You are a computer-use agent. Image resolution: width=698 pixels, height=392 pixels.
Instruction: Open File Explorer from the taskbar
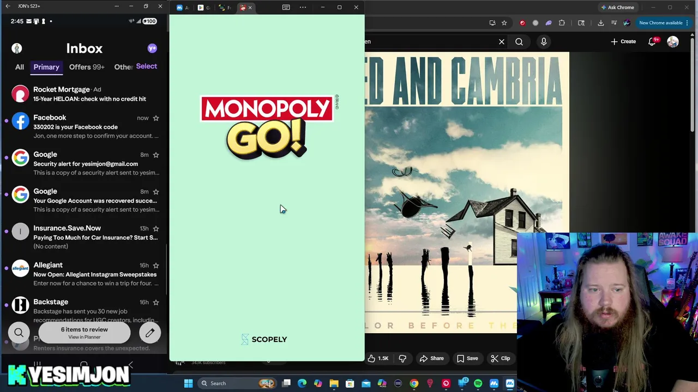pos(334,383)
